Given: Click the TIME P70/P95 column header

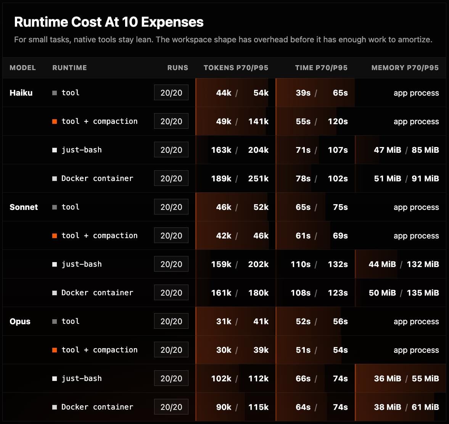Looking at the screenshot, I should click(x=321, y=68).
